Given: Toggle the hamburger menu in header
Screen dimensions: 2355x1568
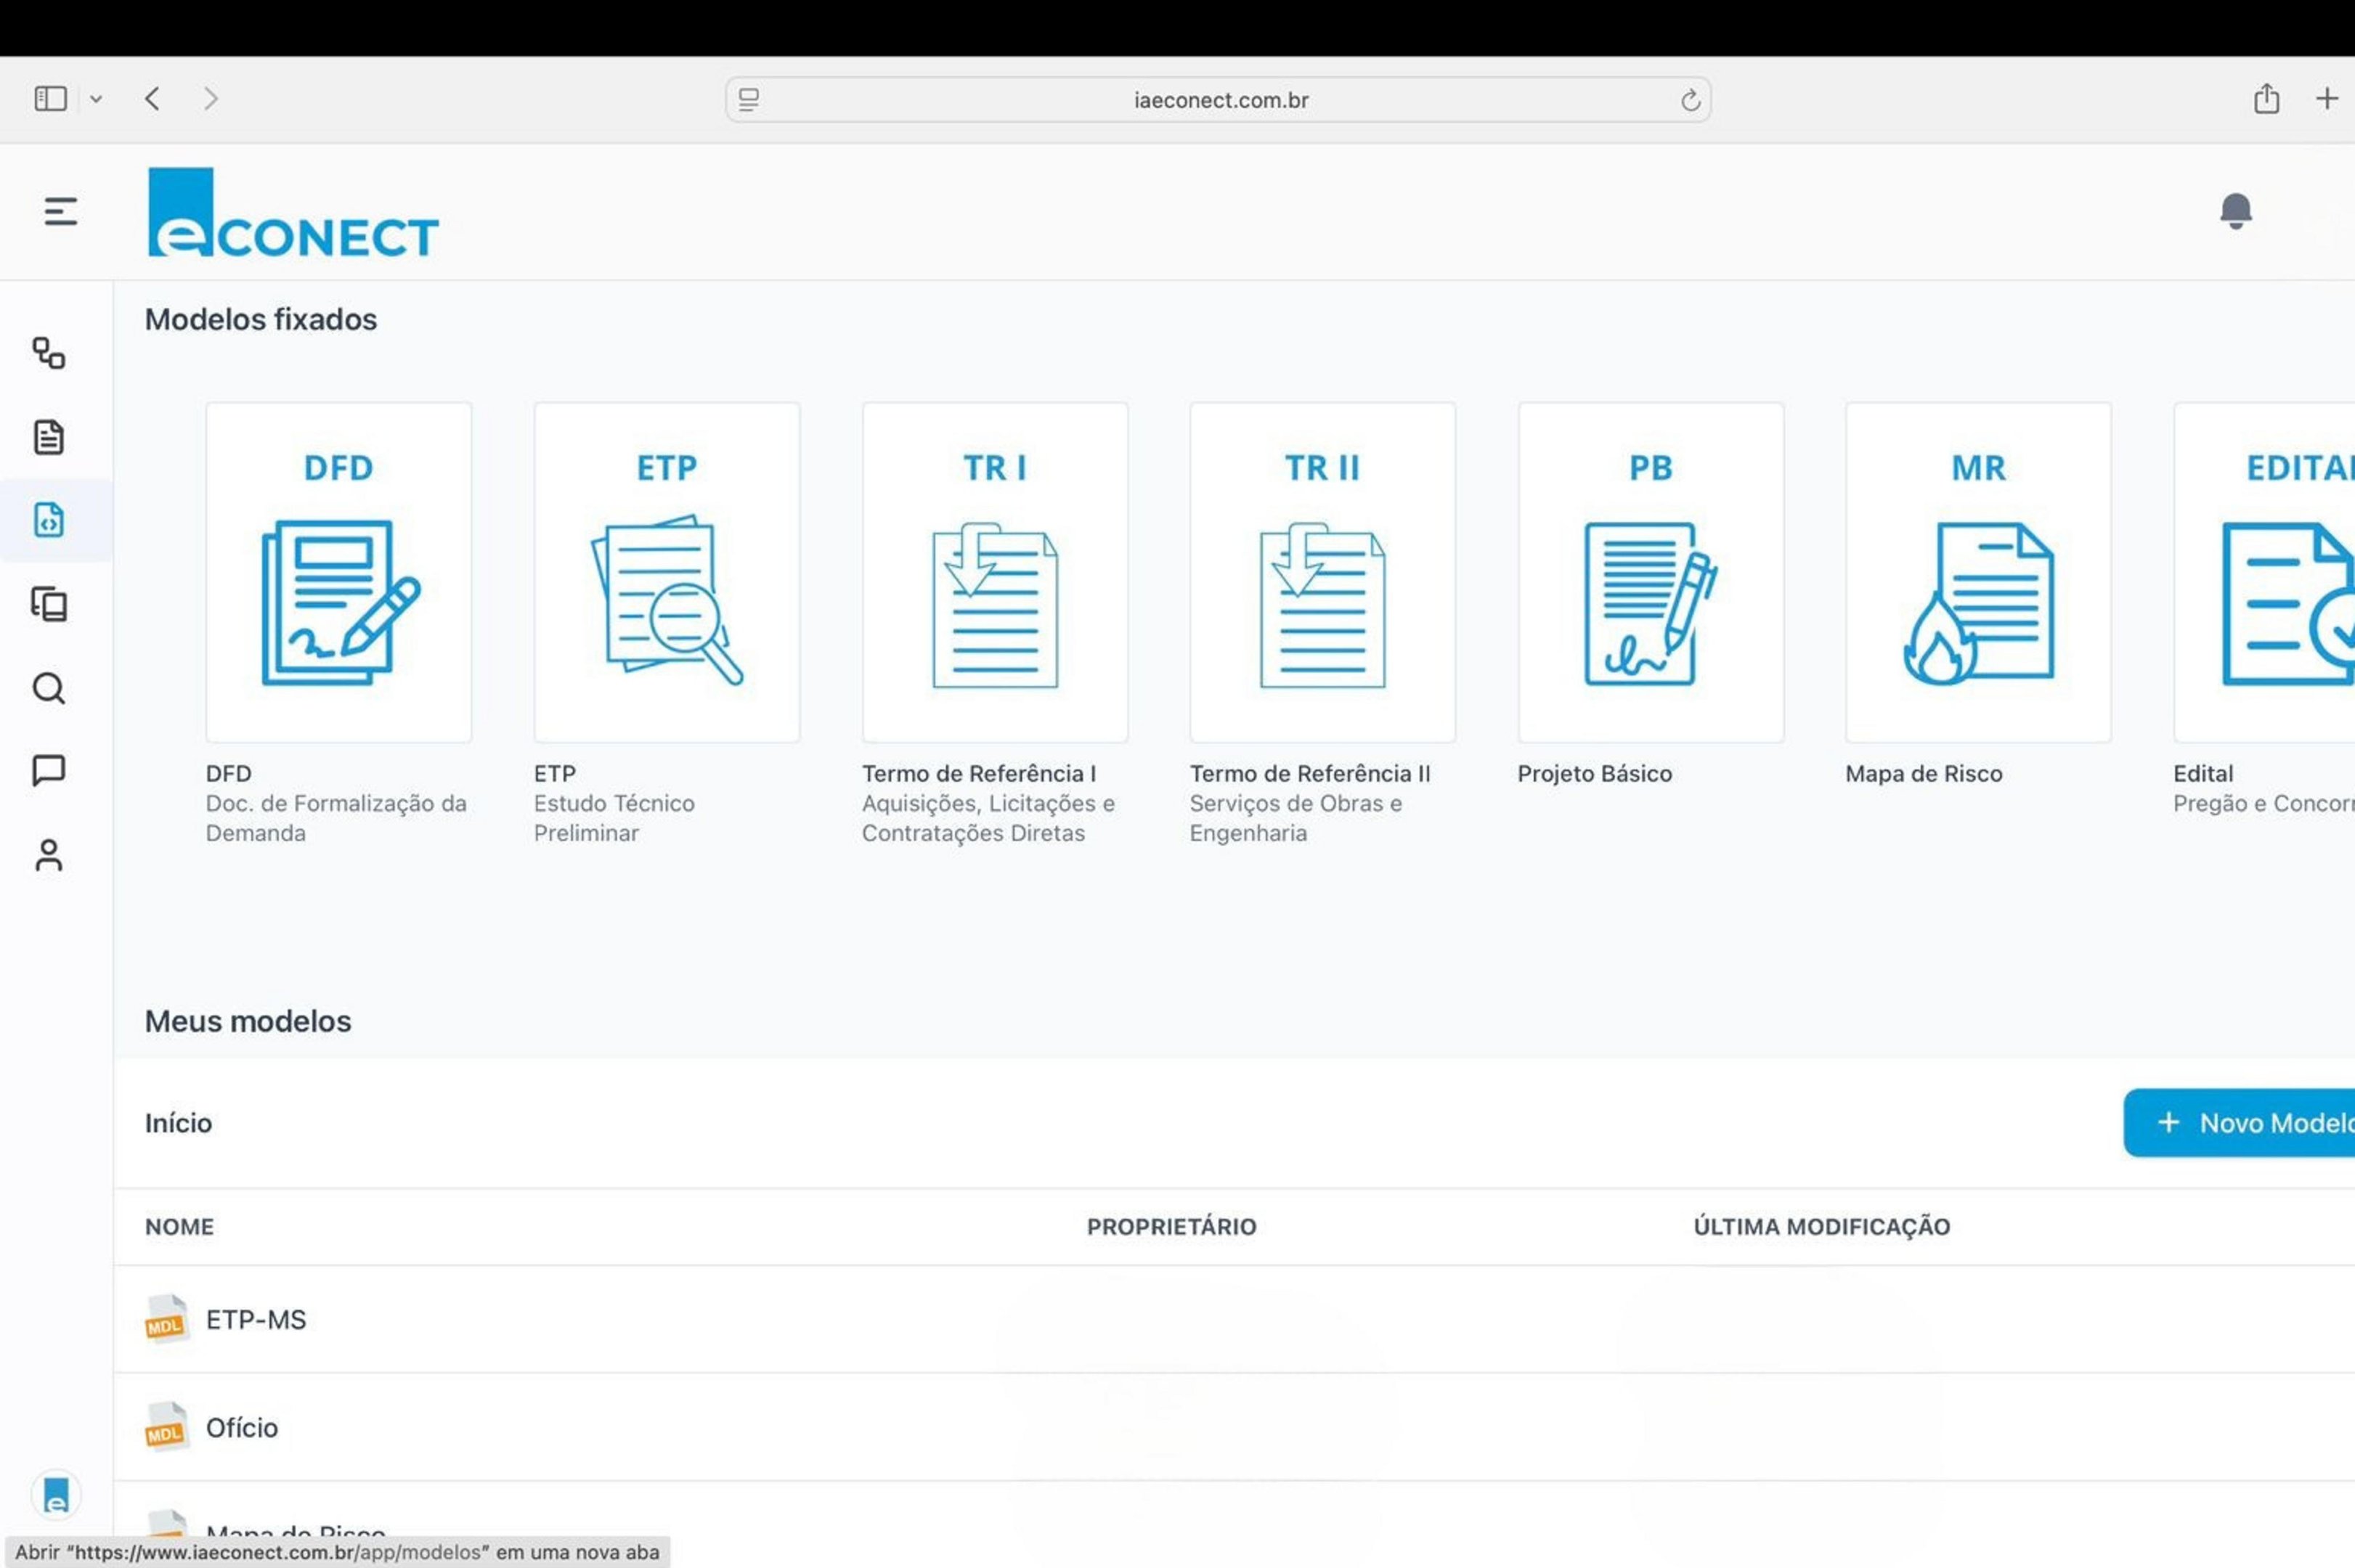Looking at the screenshot, I should pos(60,211).
